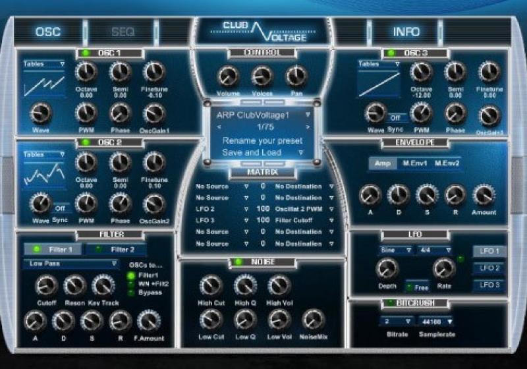Select WN +Filt2 routing option
Viewport: 527px width, 369px height.
pyautogui.click(x=130, y=284)
